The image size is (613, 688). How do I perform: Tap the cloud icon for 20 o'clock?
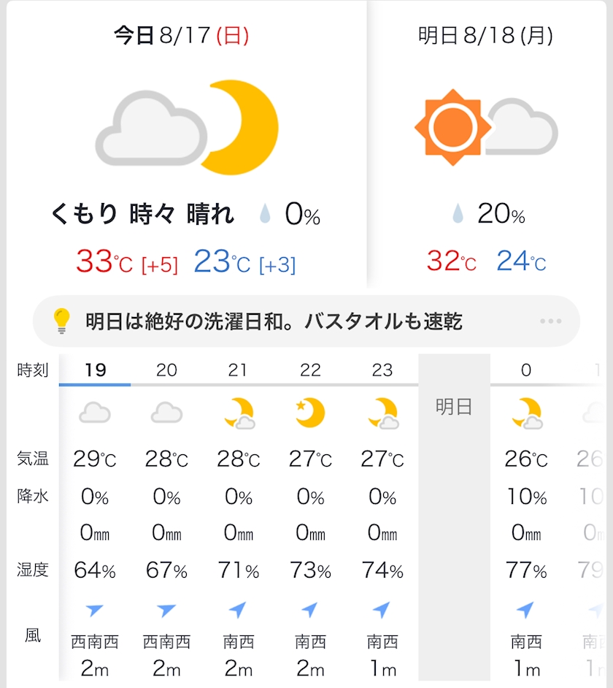click(x=166, y=414)
